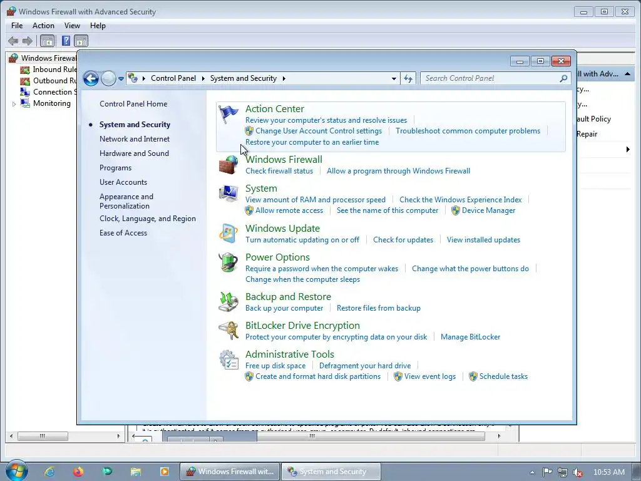Open the Administrative Tools gear icon
The height and width of the screenshot is (481, 641).
228,359
